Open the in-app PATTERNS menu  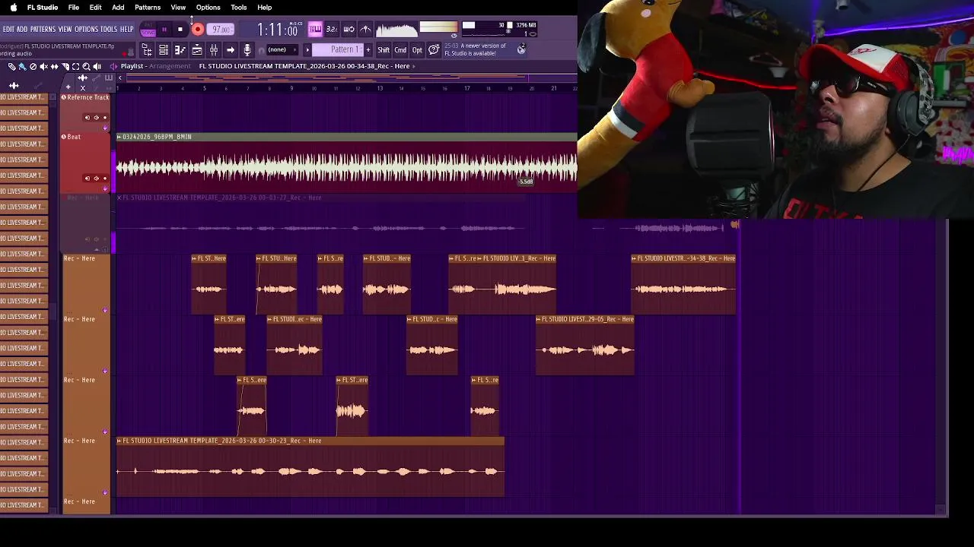point(43,30)
